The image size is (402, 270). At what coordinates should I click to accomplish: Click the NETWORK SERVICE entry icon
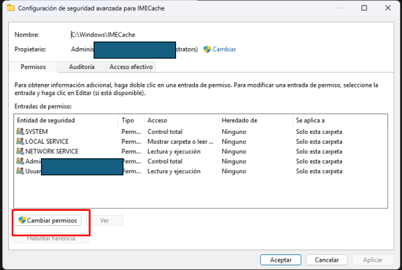coord(20,152)
